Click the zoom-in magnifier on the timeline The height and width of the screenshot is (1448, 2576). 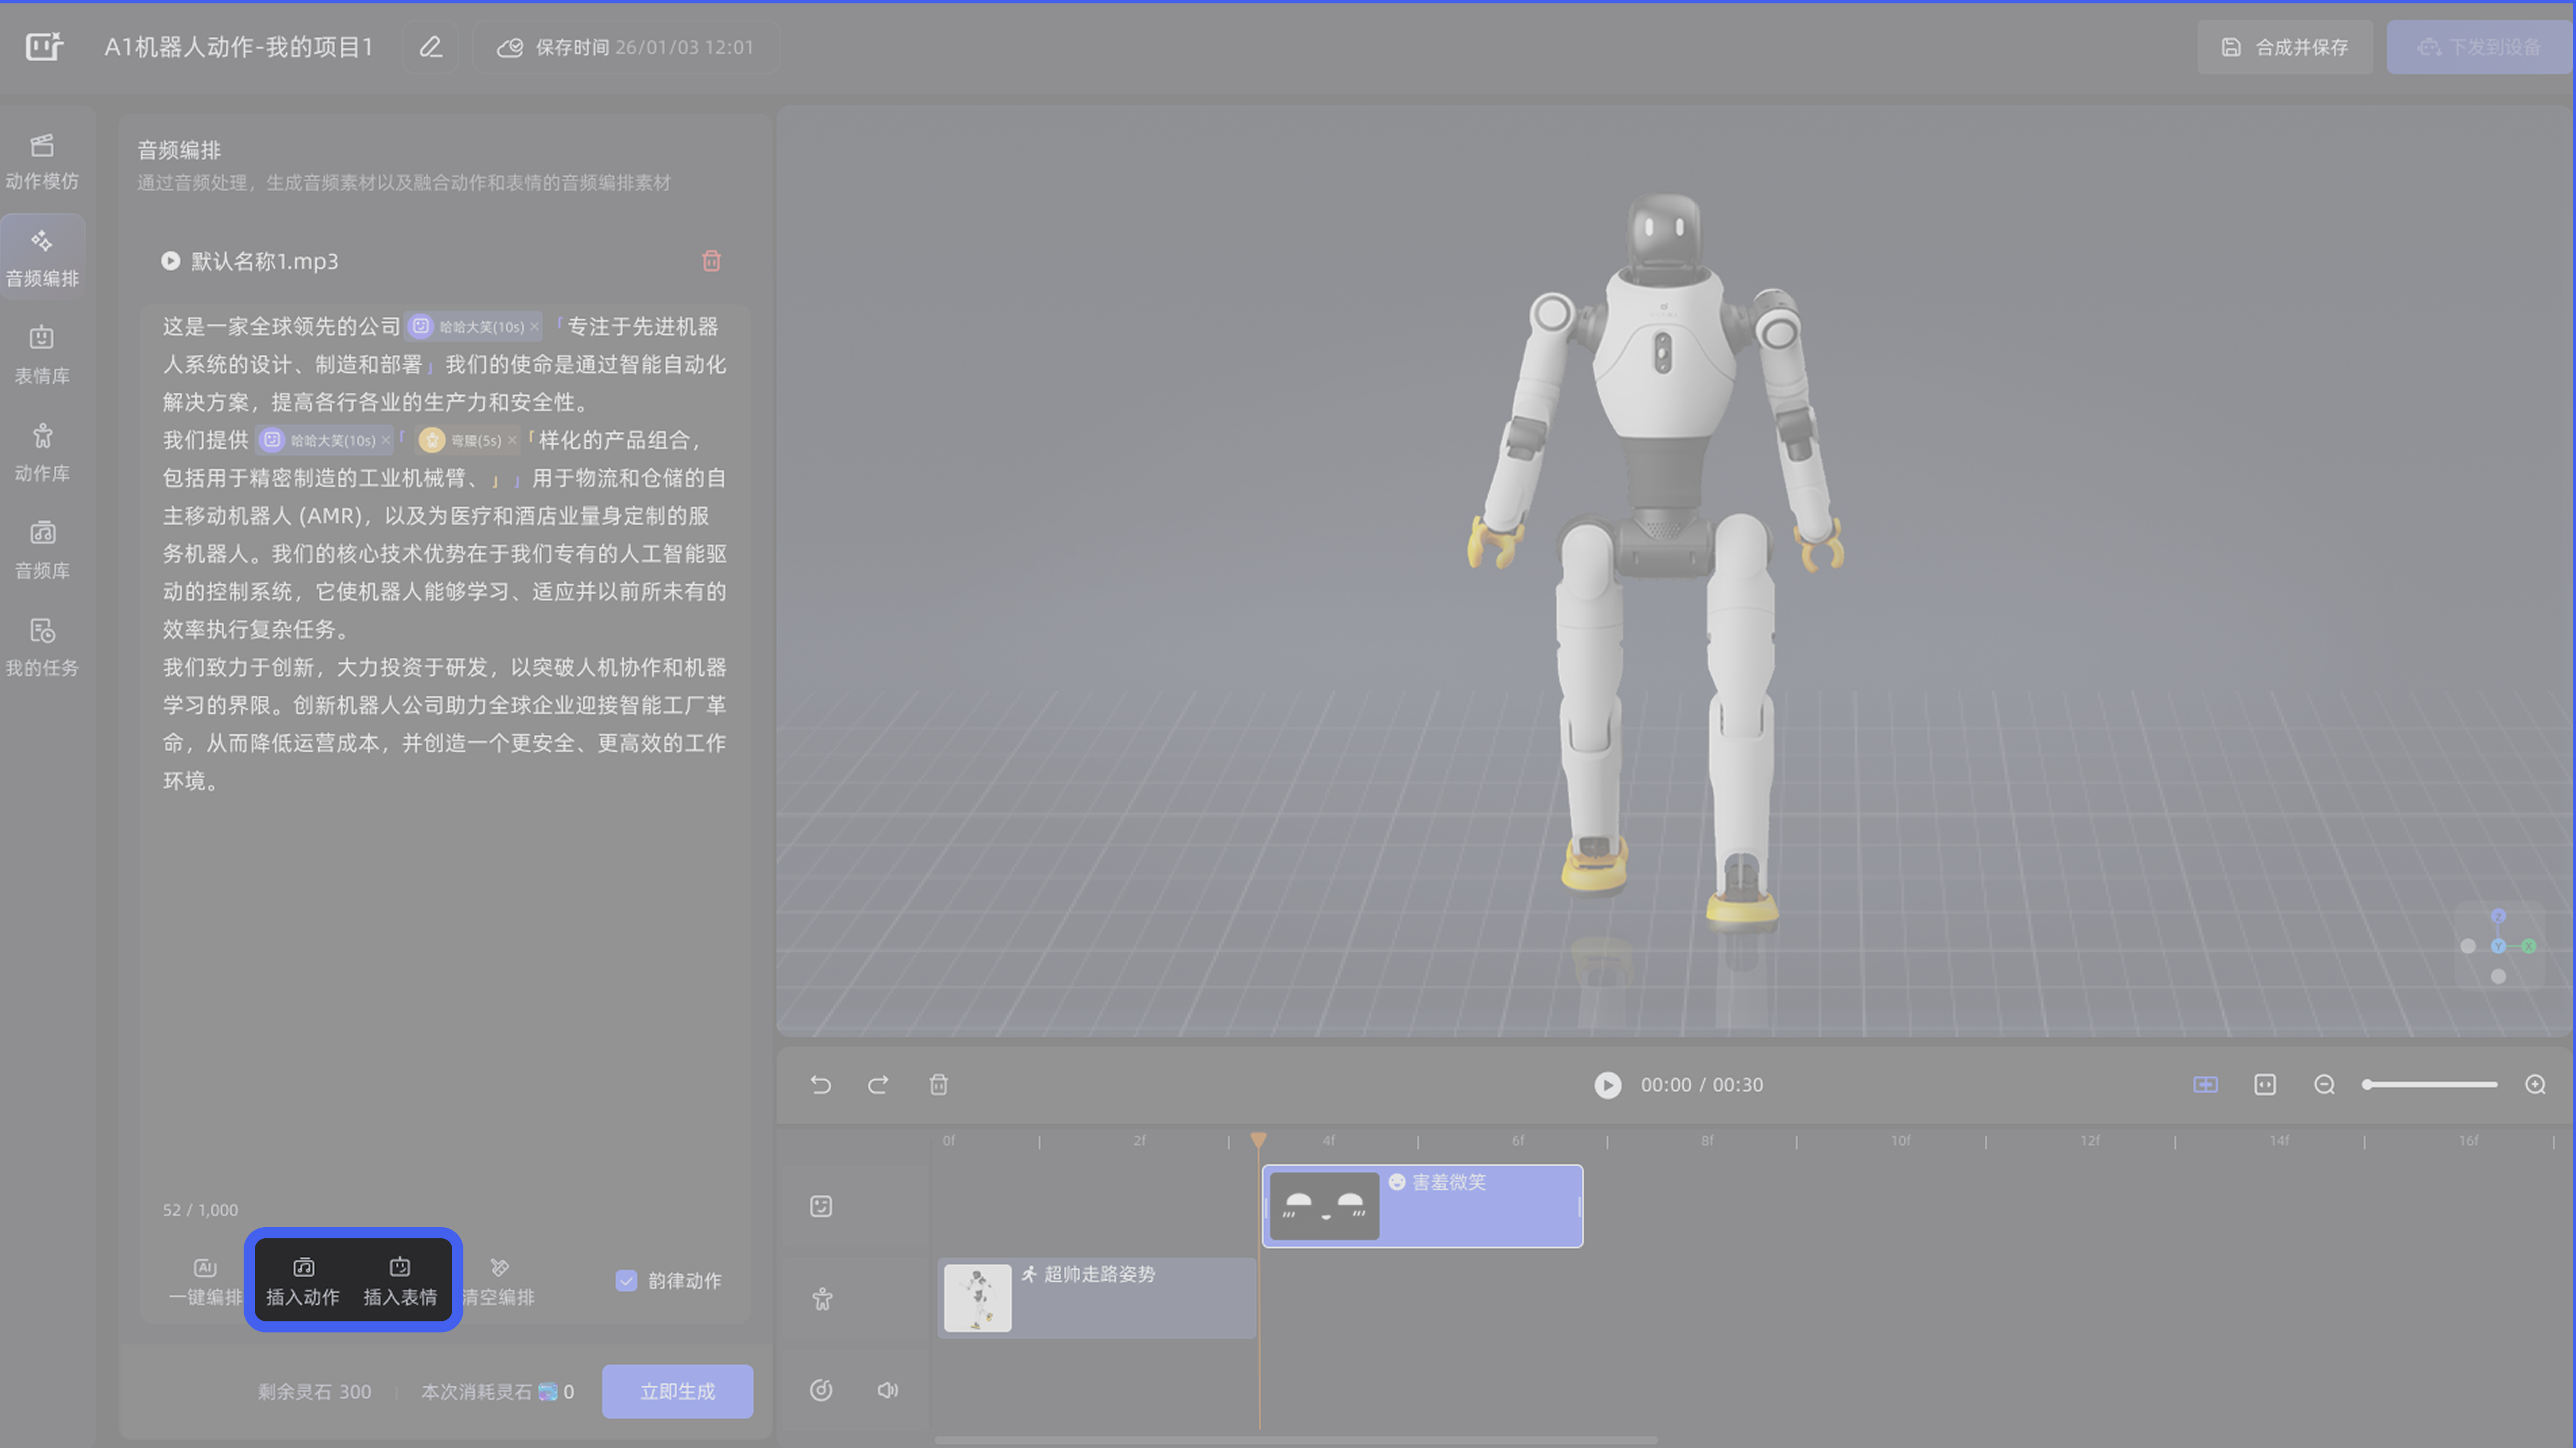click(2535, 1085)
